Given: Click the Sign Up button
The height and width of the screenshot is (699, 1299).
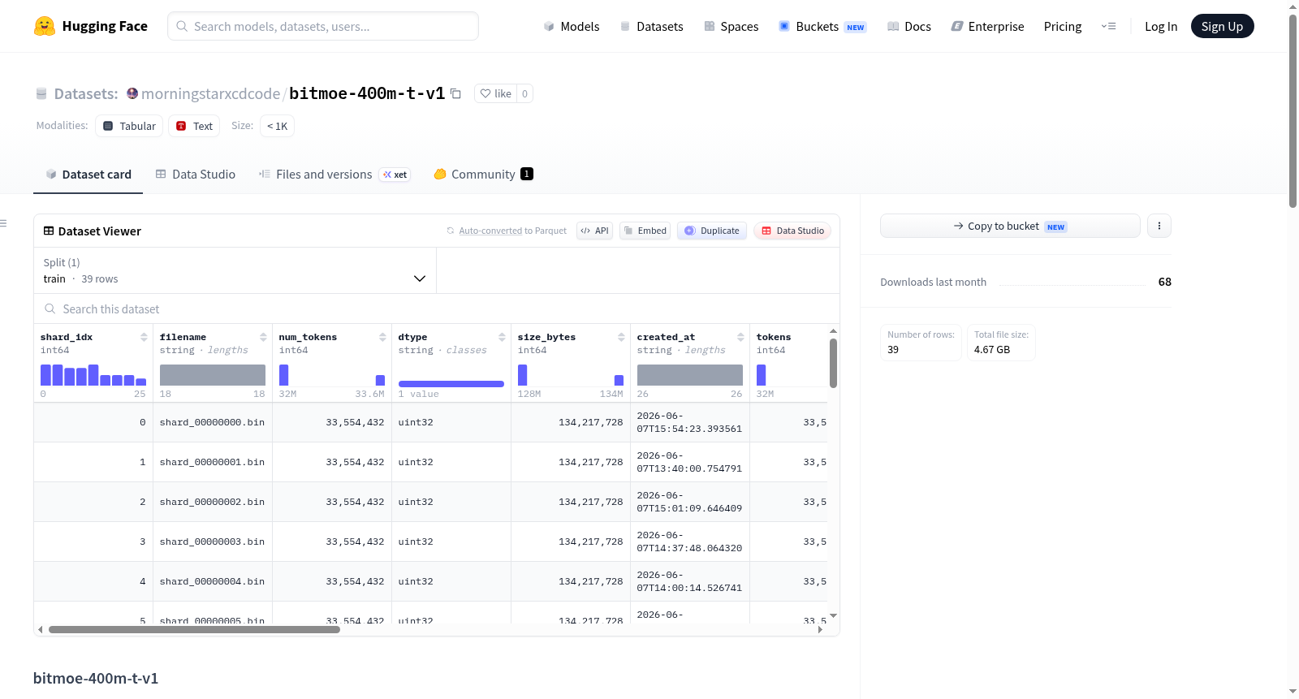Looking at the screenshot, I should (1222, 27).
